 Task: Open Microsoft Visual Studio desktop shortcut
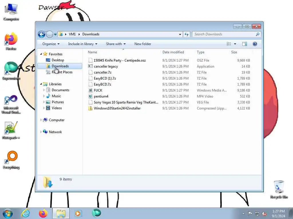[x=11, y=104]
